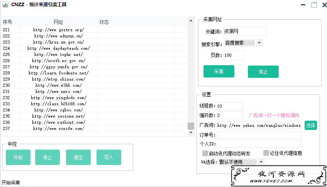Click the 停止 button in 采集网址 panel
The image size is (327, 187).
(x=263, y=72)
